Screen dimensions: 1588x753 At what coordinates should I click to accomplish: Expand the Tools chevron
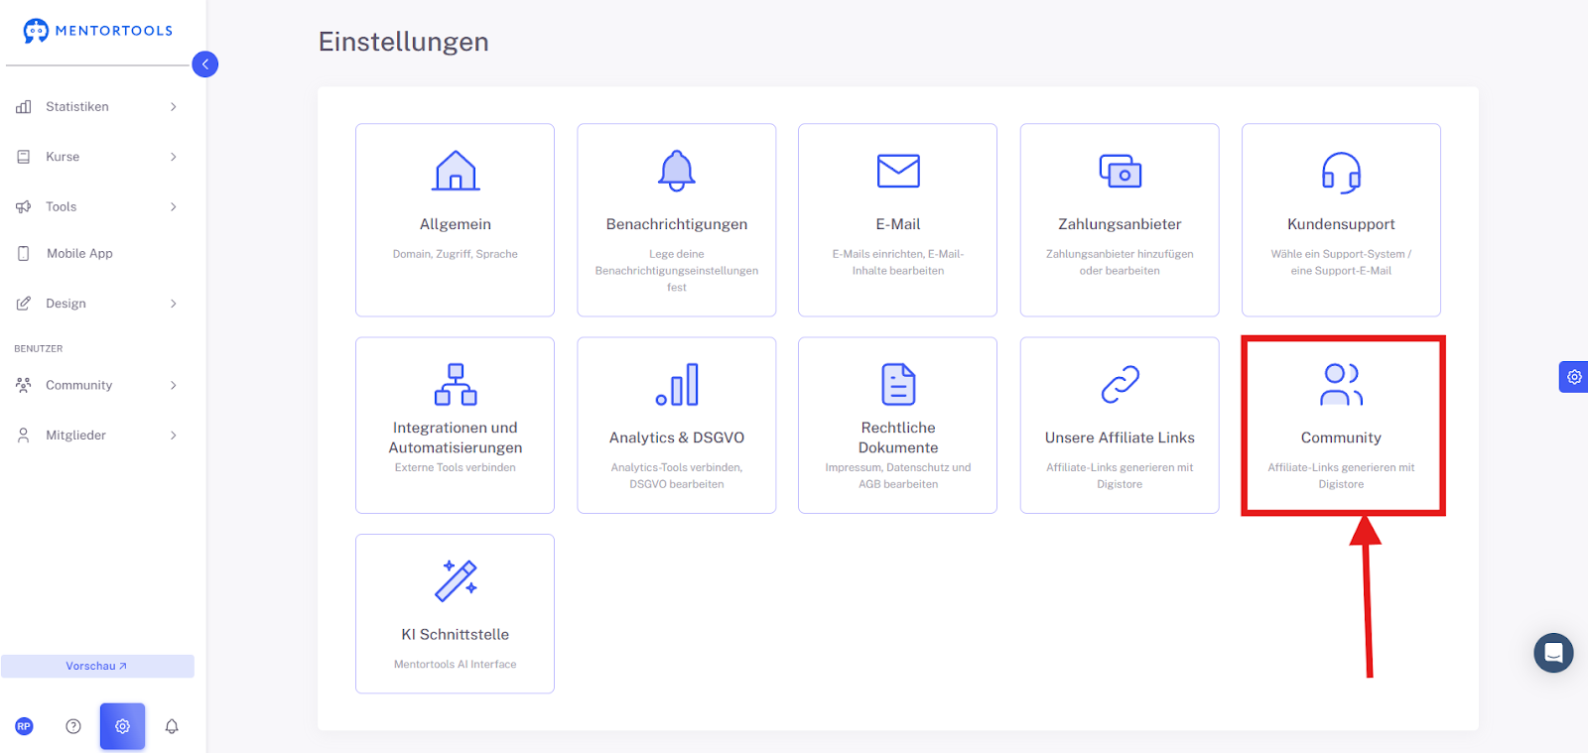174,206
